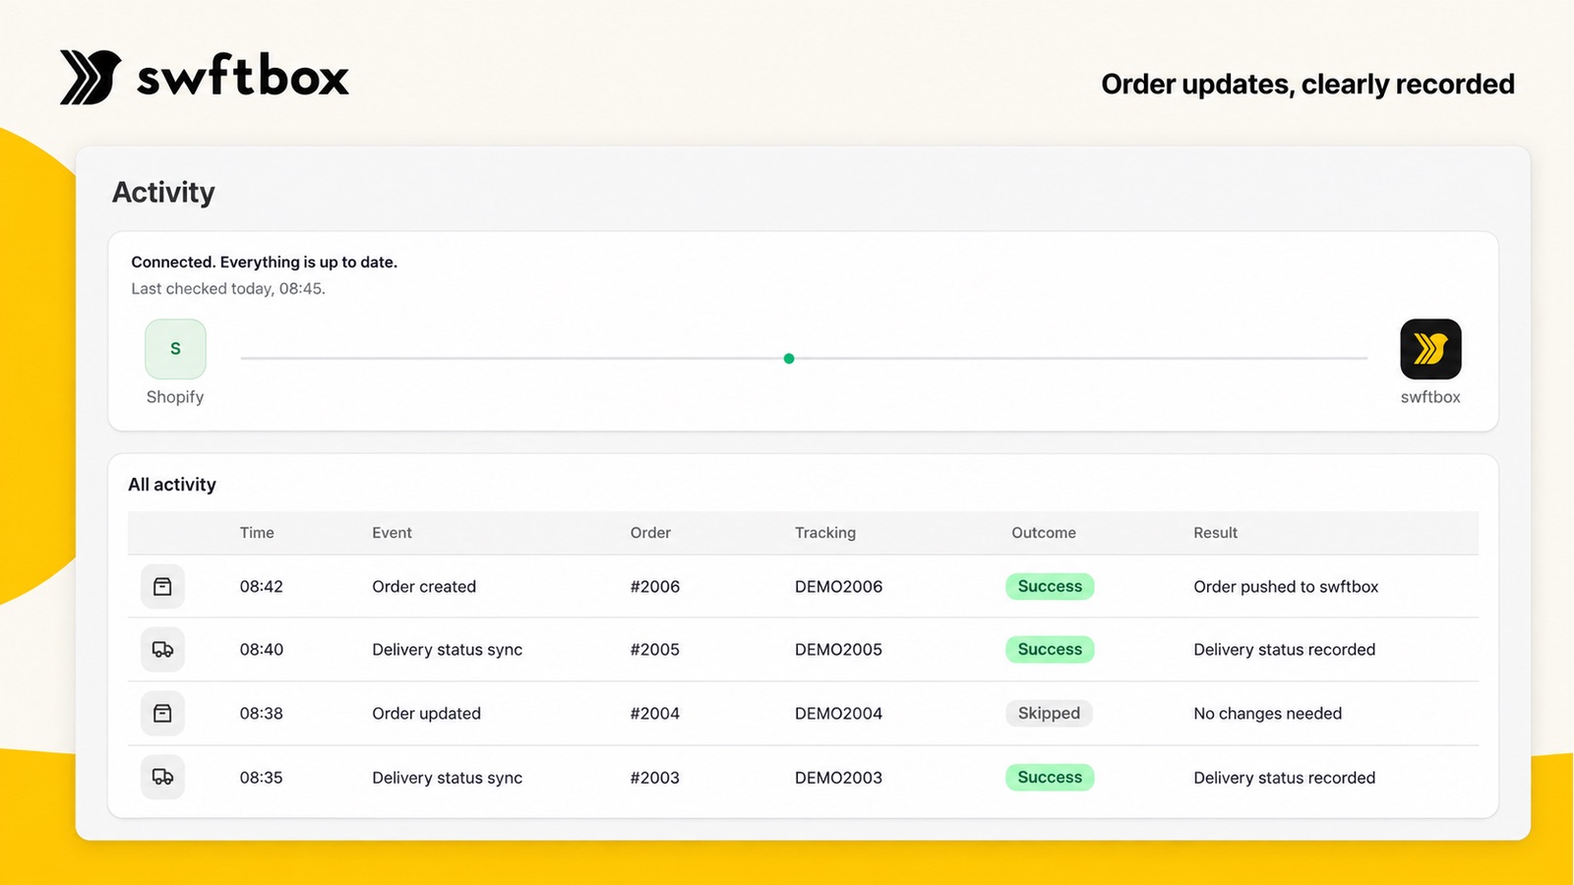This screenshot has height=885, width=1574.
Task: Click the 08:42 time cell
Action: point(262,587)
